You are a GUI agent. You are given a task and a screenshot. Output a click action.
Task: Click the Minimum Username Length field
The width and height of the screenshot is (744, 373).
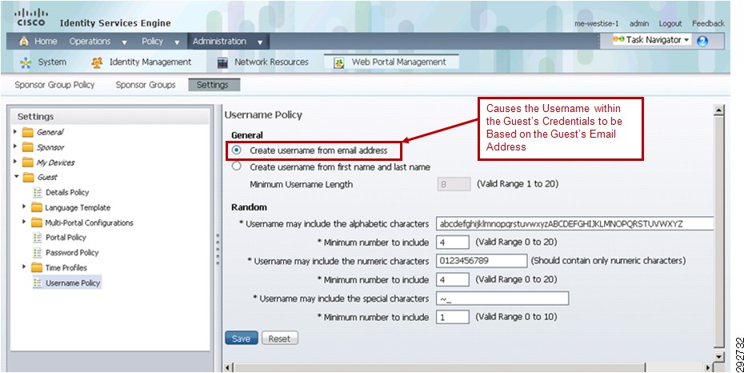454,184
